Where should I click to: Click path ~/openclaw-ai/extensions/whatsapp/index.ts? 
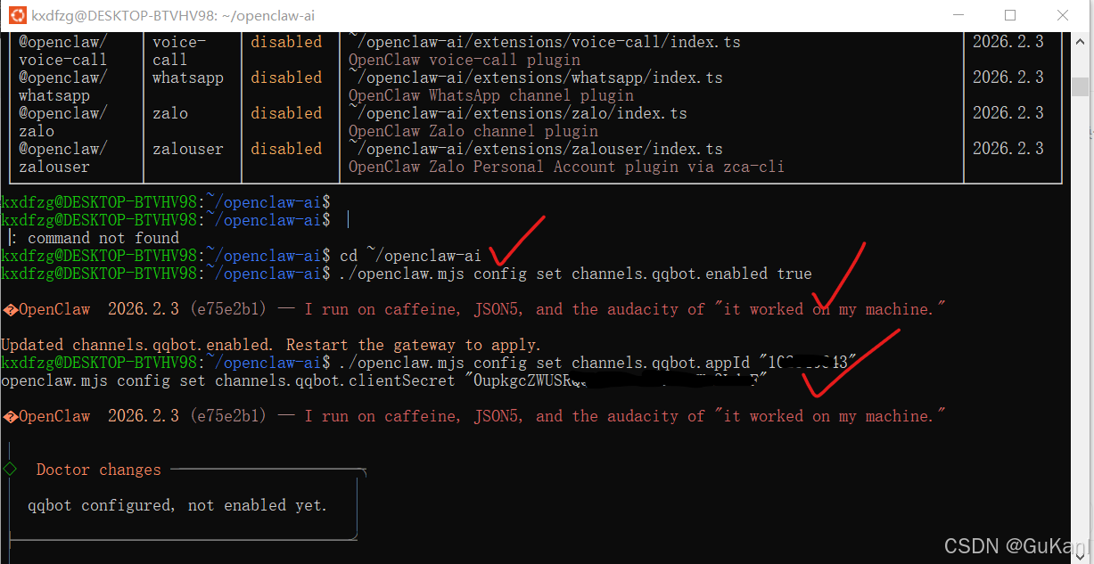536,78
